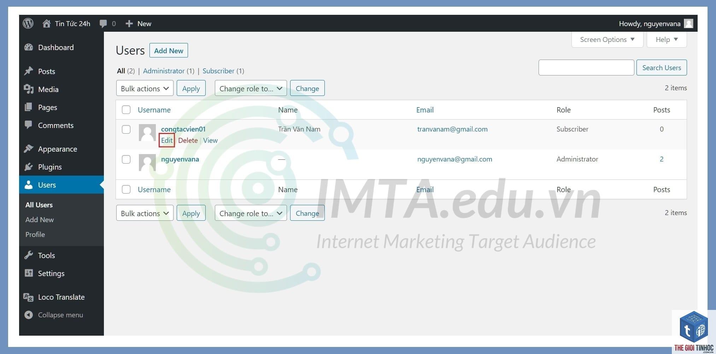Show All users filter link
Viewport: 716px width, 354px height.
click(121, 71)
